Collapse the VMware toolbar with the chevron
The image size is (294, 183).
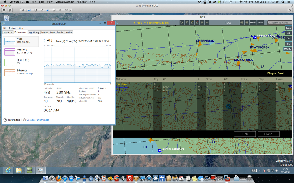click(71, 10)
